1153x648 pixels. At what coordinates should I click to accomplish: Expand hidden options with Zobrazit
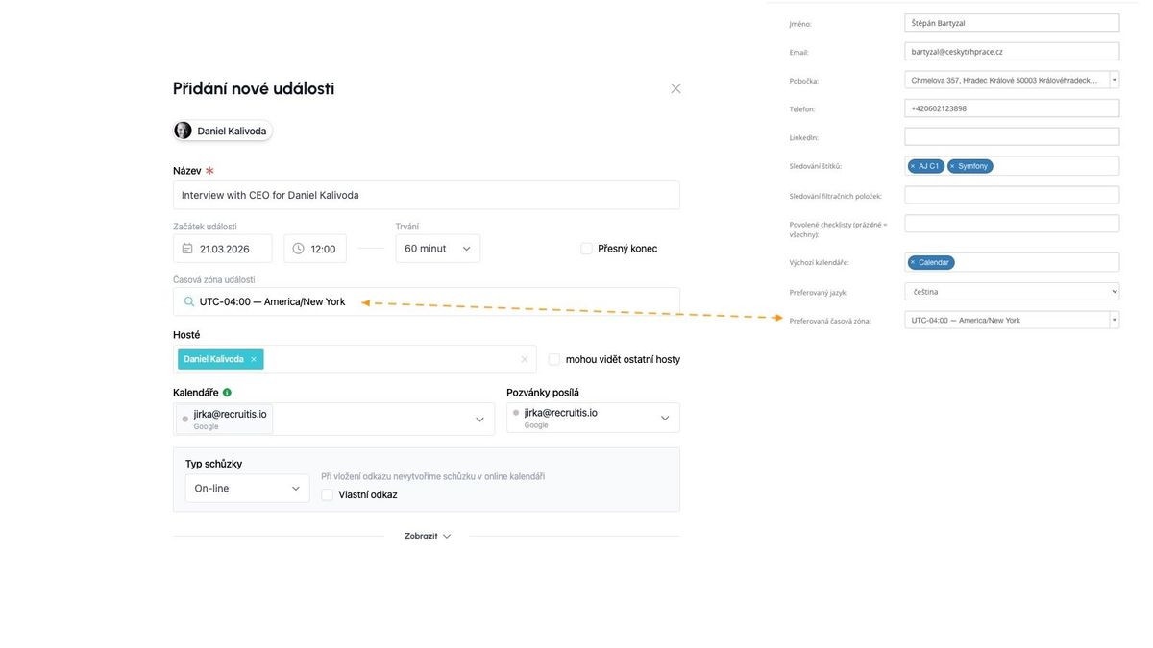point(427,536)
